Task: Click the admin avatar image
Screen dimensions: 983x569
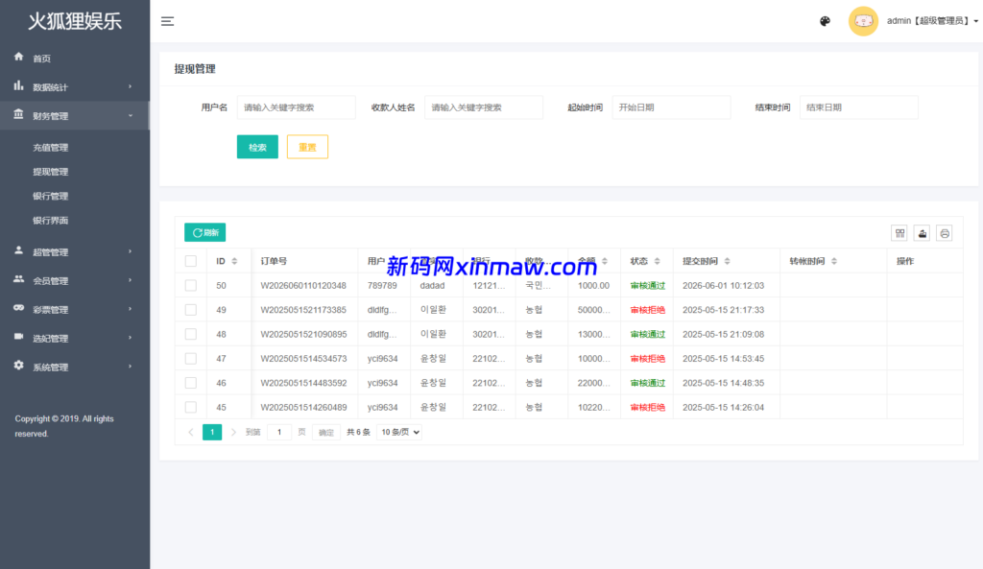Action: [863, 21]
